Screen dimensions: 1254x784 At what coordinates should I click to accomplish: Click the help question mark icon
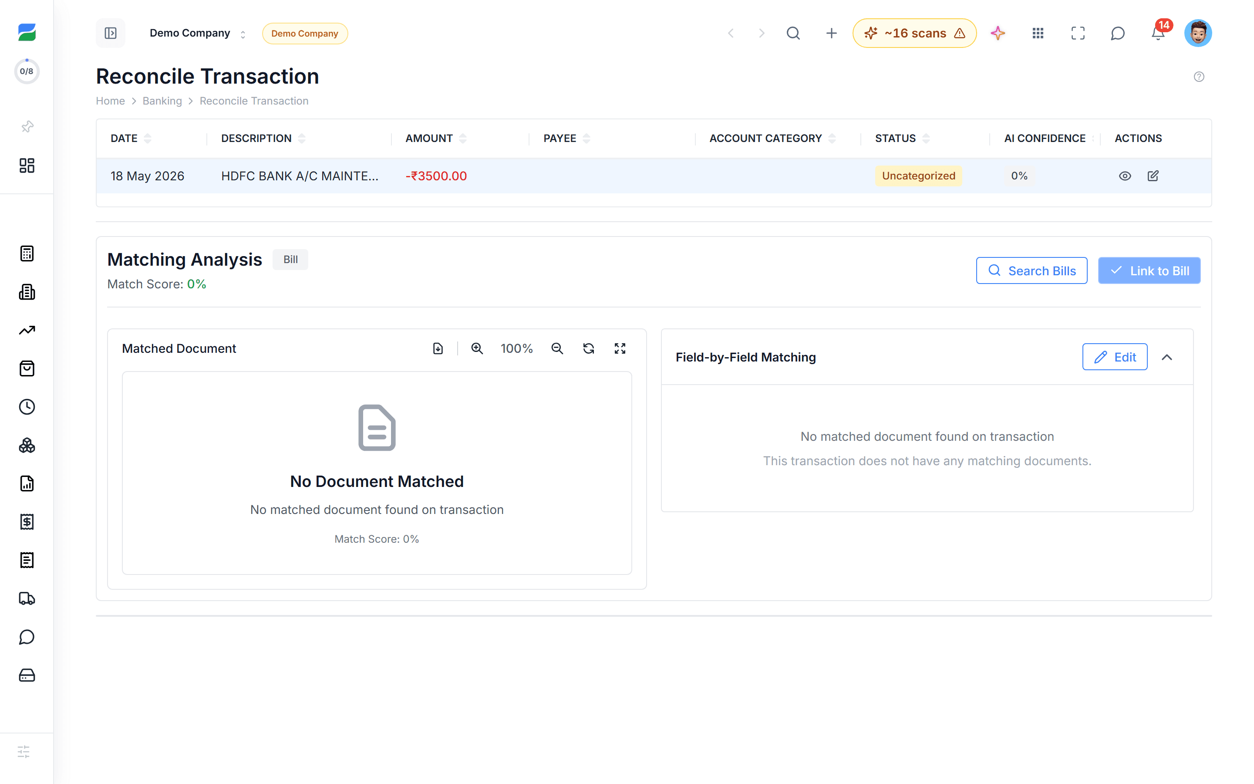pos(1199,77)
